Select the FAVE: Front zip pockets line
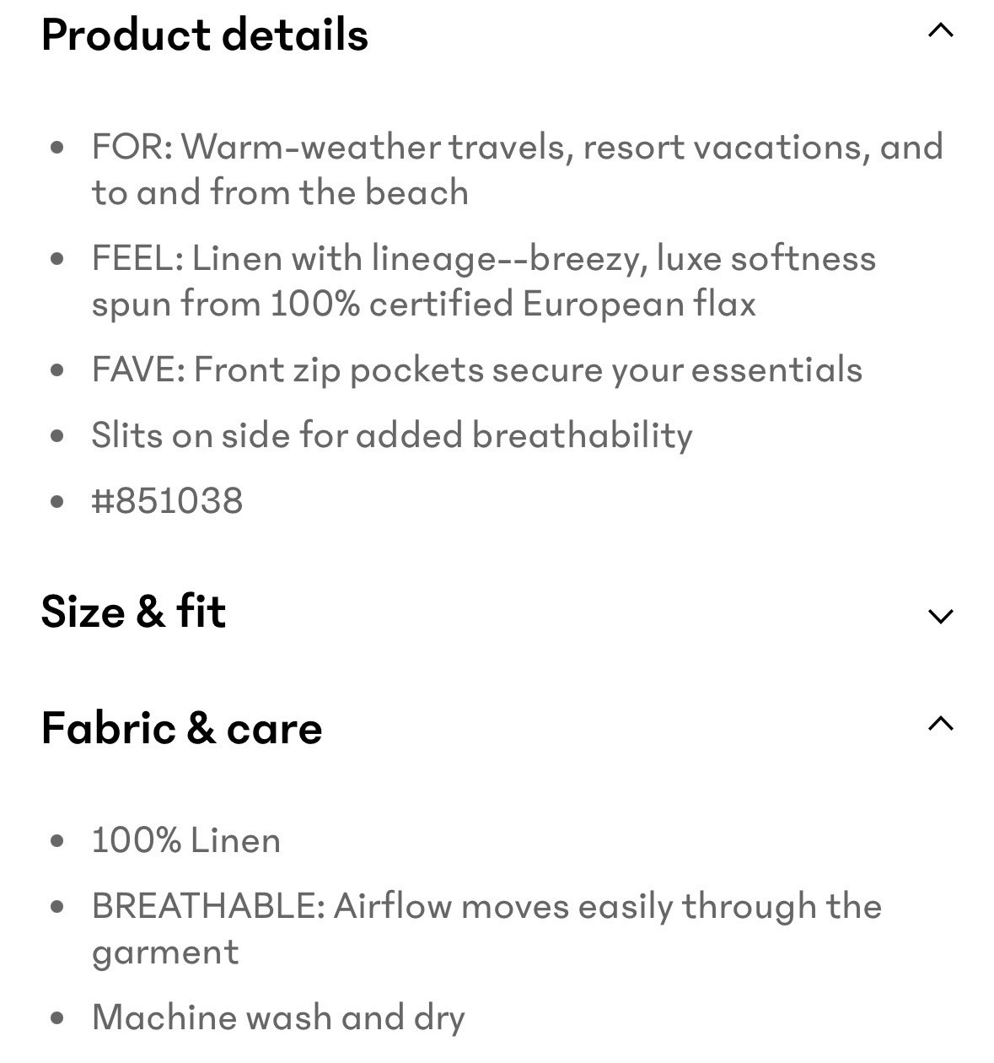The height and width of the screenshot is (1063, 994). pos(476,370)
